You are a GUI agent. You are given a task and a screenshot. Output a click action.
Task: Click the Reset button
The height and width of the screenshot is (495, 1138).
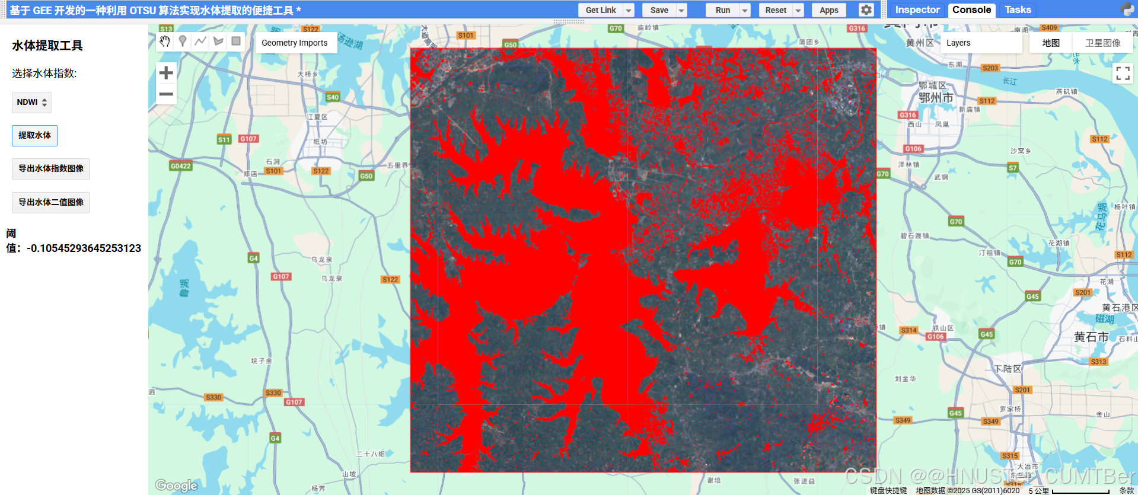776,10
